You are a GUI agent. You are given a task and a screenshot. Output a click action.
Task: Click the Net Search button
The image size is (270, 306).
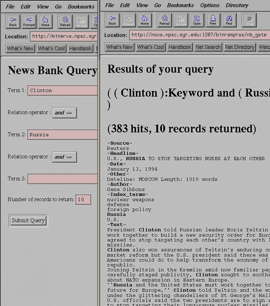click(x=208, y=47)
